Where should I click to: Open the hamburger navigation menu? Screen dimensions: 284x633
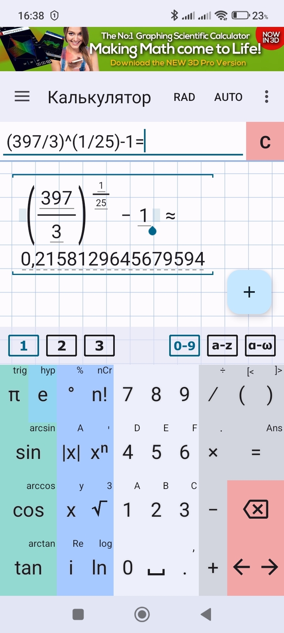(x=22, y=97)
